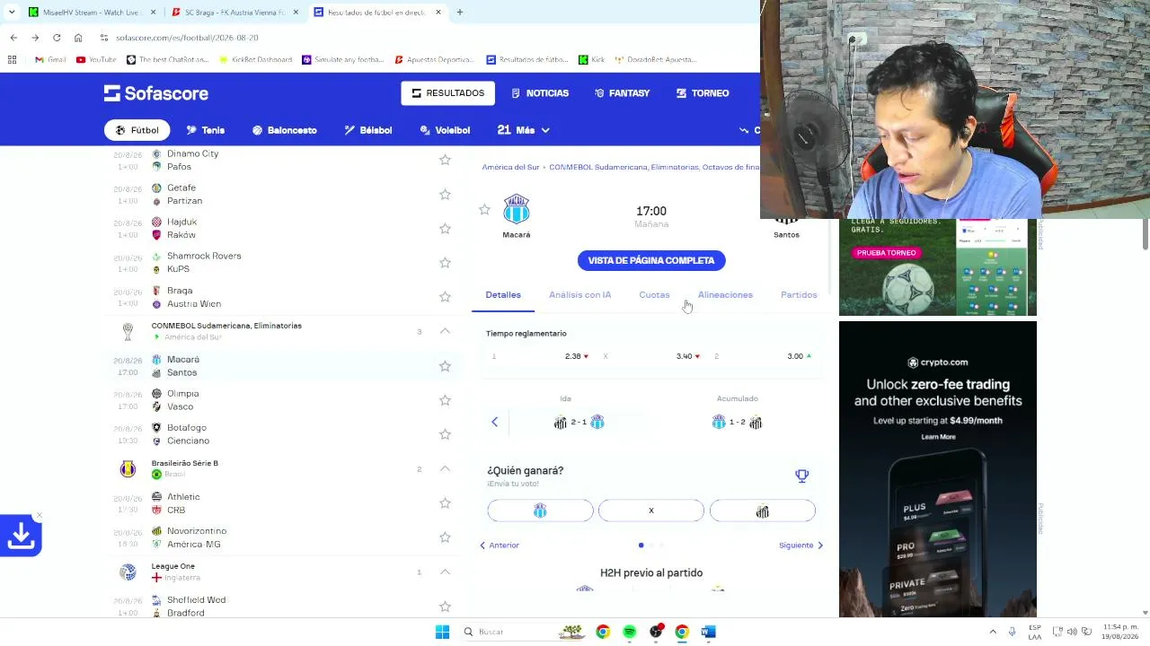Viewport: 1150px width, 646px height.
Task: Go to the Béisbol sport section
Action: (x=367, y=130)
